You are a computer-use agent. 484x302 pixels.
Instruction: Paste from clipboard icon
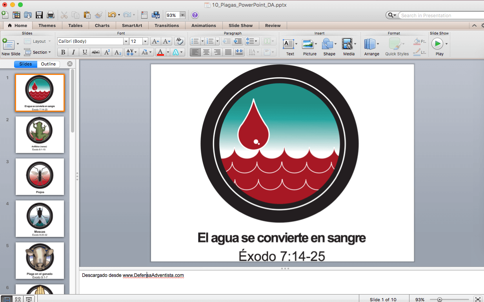pos(87,15)
